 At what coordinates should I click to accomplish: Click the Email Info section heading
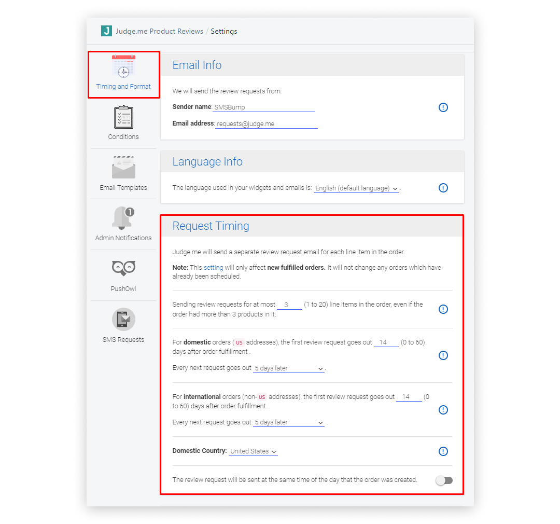click(x=197, y=65)
